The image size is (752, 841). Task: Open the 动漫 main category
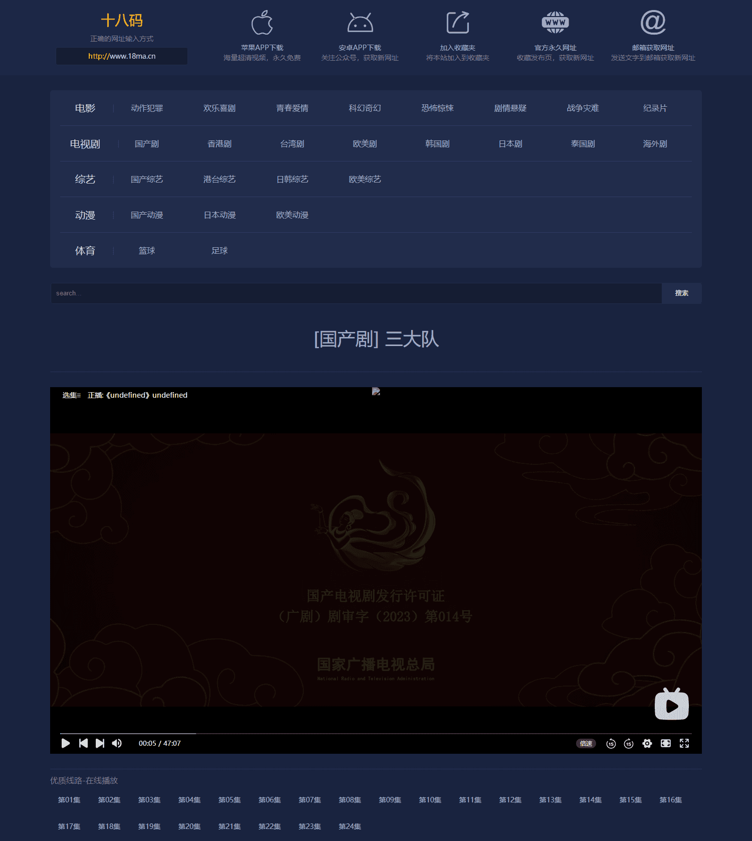85,215
